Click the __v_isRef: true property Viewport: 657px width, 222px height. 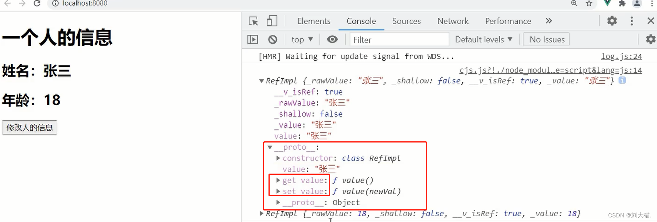[x=308, y=92]
